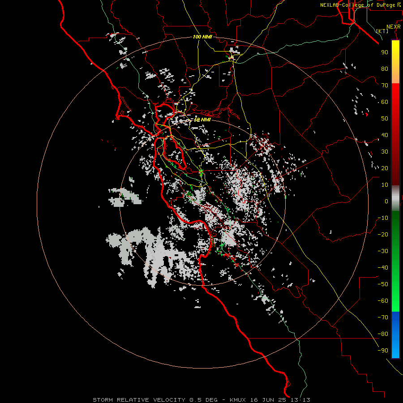Click the 80 value on the velocity scale
The width and height of the screenshot is (403, 403).
pos(385,69)
